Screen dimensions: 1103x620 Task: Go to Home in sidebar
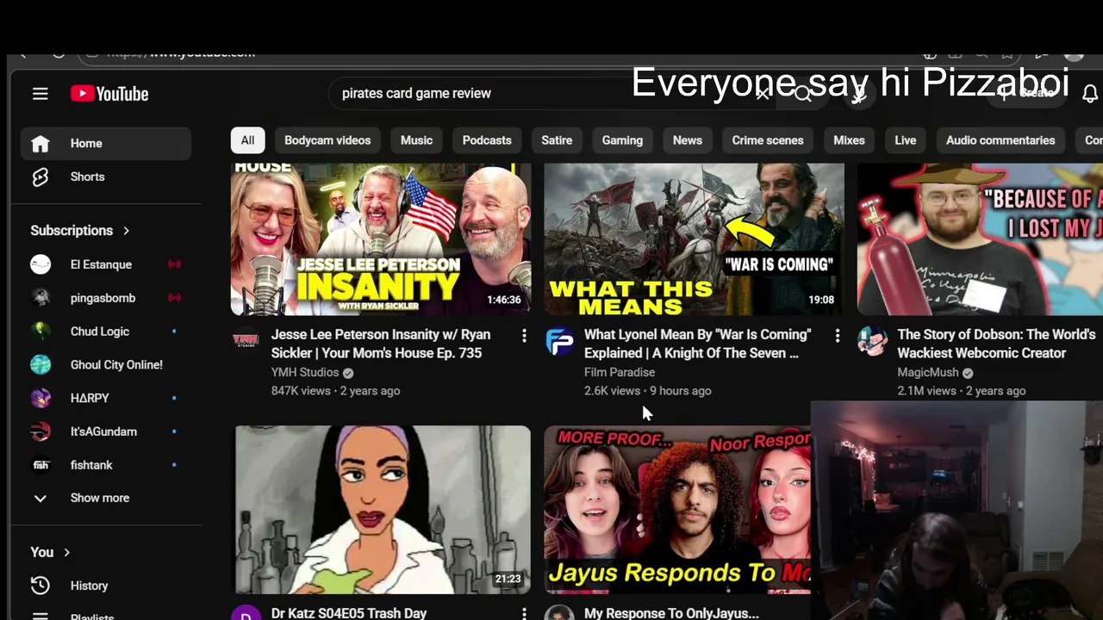pyautogui.click(x=106, y=144)
